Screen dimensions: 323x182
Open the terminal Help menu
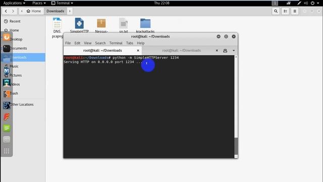[x=141, y=43]
